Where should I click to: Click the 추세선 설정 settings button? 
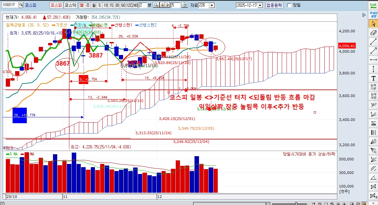[x=373, y=15]
